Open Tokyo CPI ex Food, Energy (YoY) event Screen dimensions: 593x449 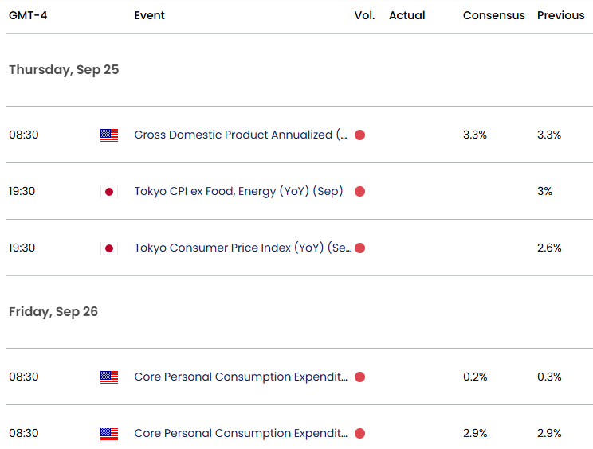click(238, 192)
